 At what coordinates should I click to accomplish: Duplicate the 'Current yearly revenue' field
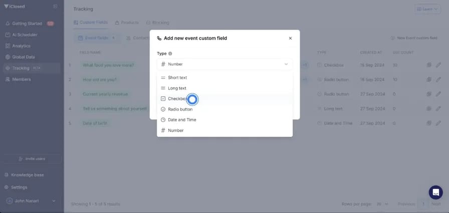pyautogui.click(x=429, y=94)
